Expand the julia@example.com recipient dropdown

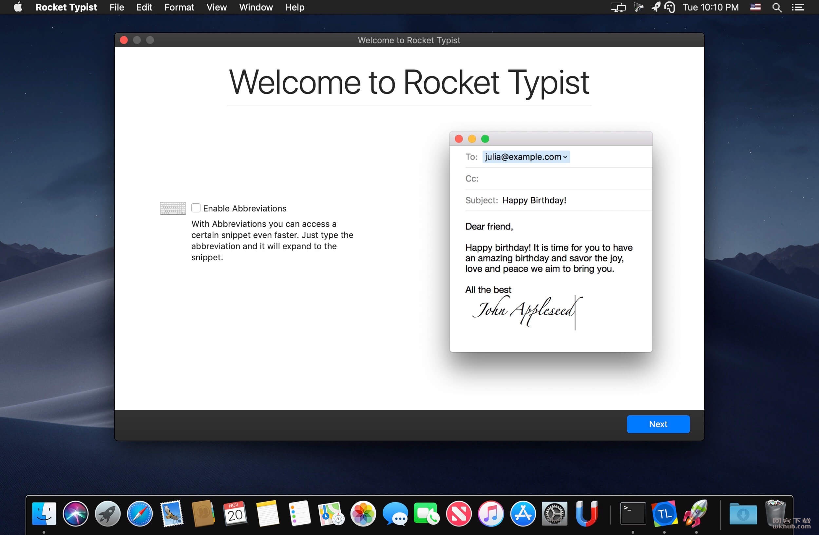click(565, 157)
